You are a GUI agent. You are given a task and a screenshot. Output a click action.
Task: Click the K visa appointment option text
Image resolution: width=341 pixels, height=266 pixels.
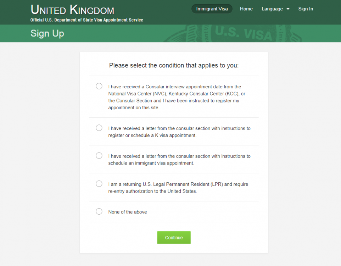point(179,132)
